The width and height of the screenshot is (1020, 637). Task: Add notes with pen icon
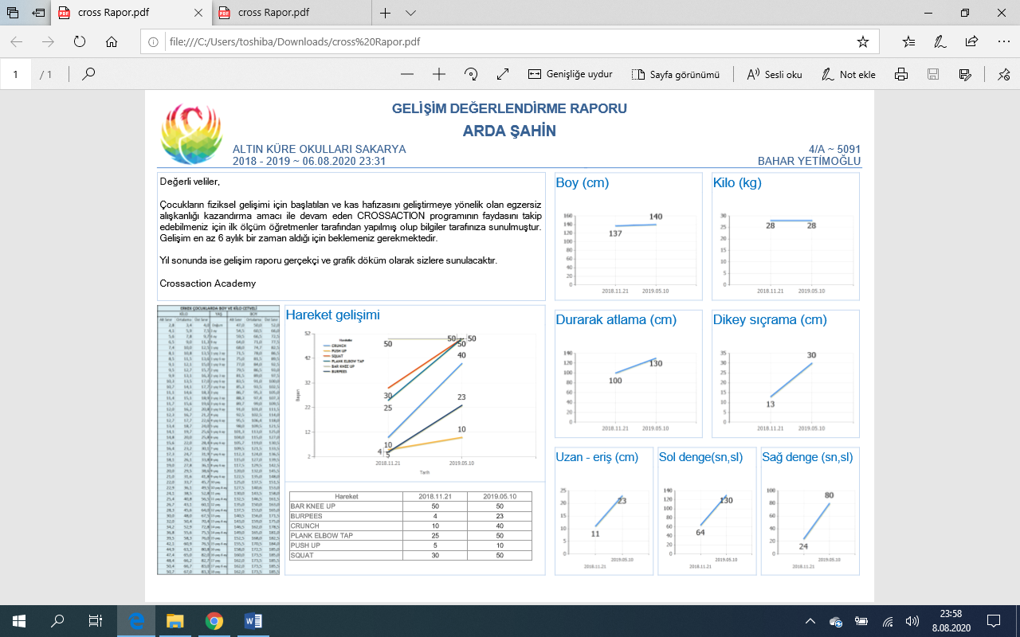pos(940,41)
